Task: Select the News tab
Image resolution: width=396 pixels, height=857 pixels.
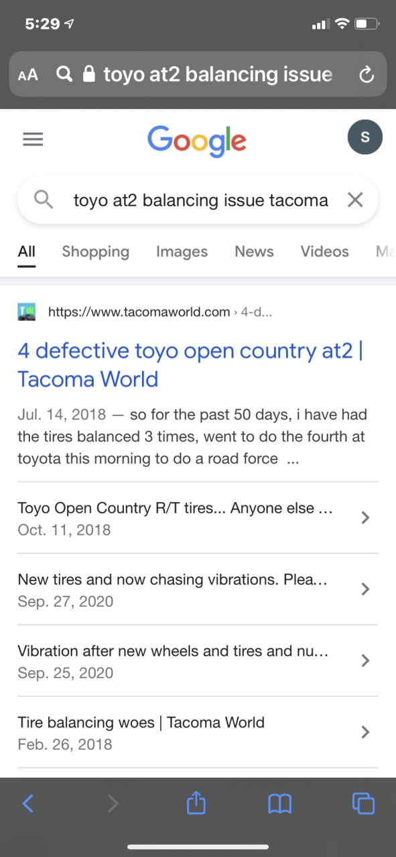Action: click(254, 251)
